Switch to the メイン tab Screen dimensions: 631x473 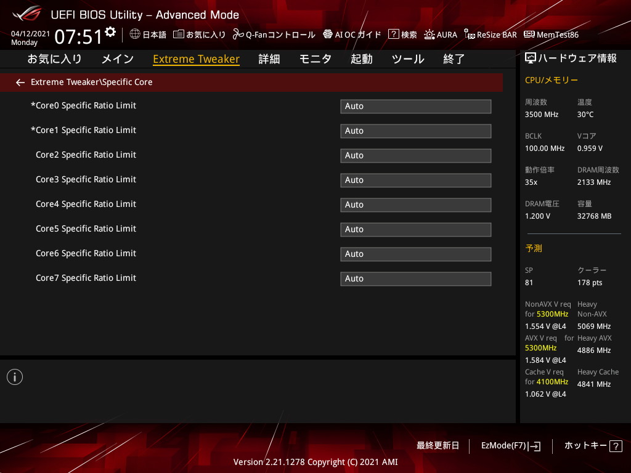pyautogui.click(x=118, y=59)
